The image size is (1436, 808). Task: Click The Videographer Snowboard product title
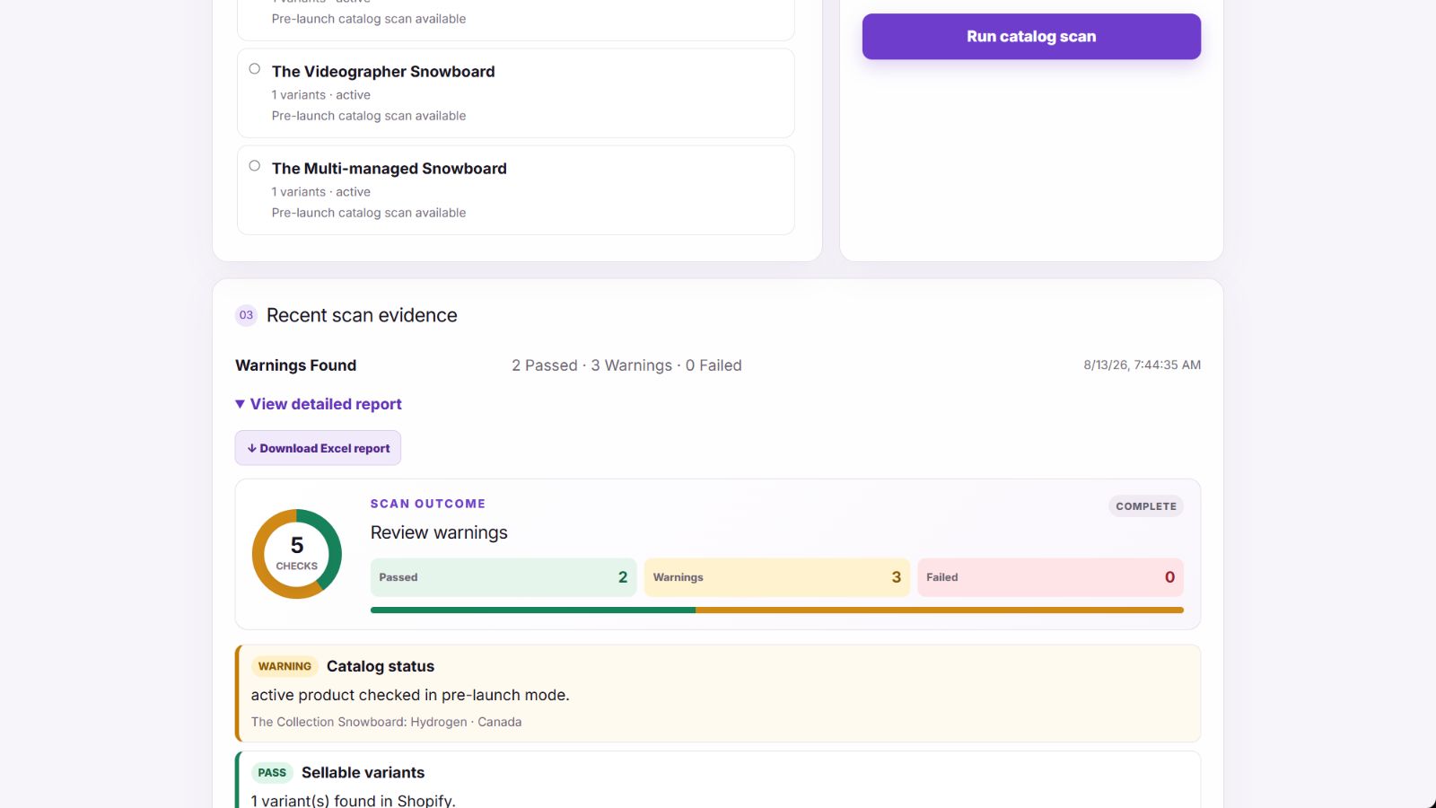tap(383, 72)
